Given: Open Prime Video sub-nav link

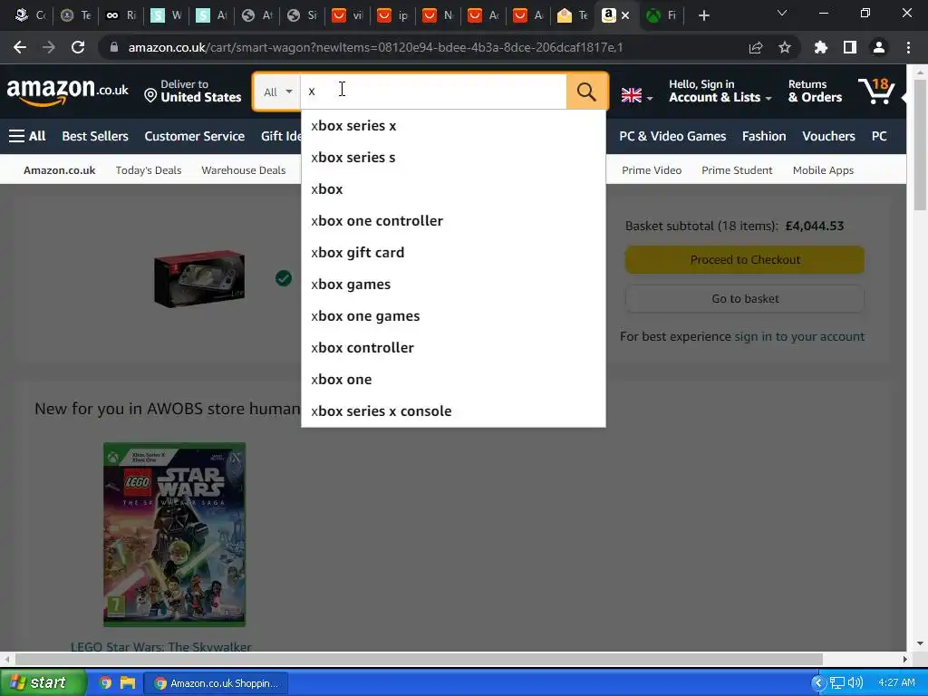Looking at the screenshot, I should (x=652, y=170).
